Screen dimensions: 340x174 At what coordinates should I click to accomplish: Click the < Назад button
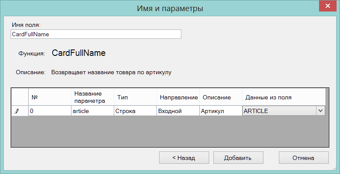184,157
